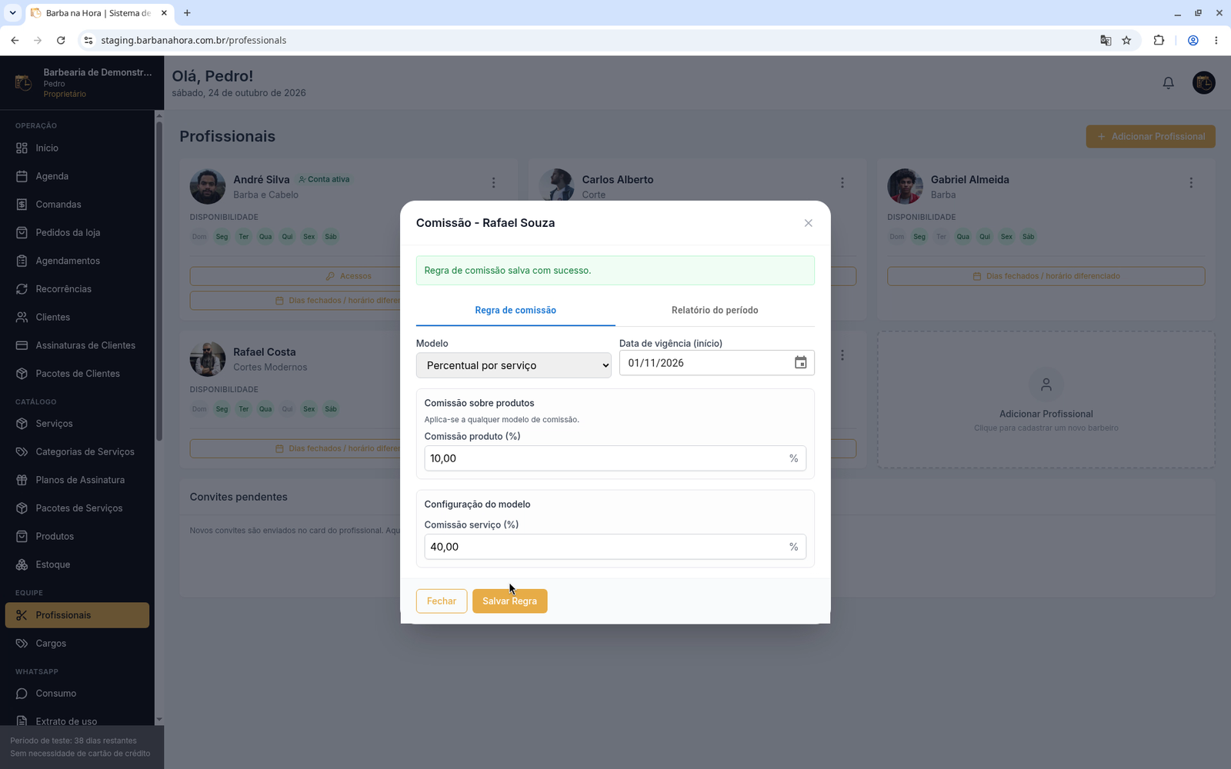Viewport: 1231px width, 769px height.
Task: Open browser extensions puzzle icon
Action: (x=1159, y=41)
